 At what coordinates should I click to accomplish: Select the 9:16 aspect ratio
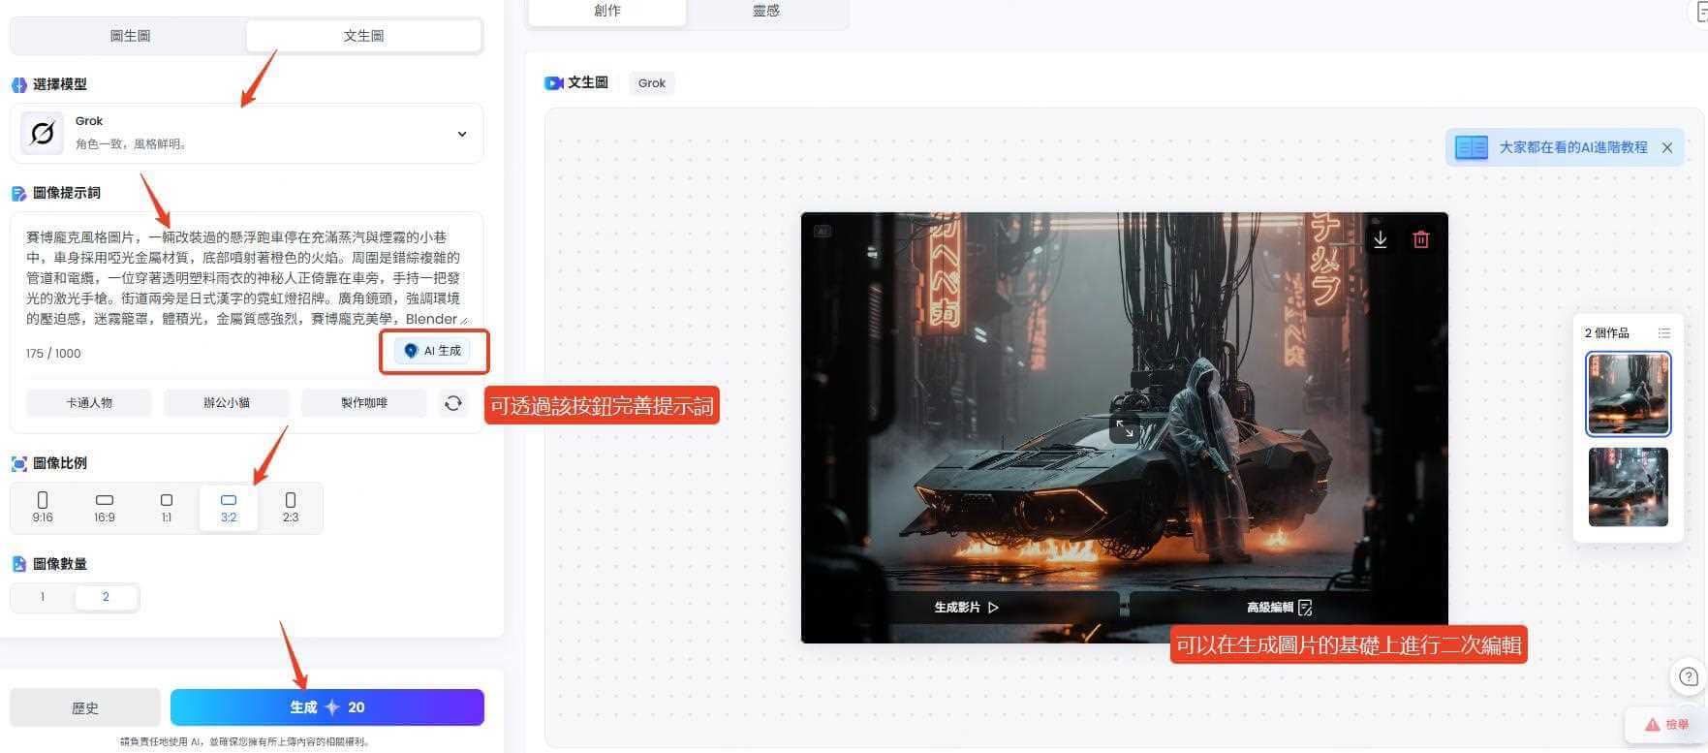(43, 507)
